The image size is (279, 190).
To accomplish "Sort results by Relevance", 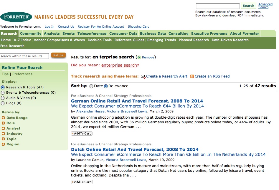I will 106,86.
